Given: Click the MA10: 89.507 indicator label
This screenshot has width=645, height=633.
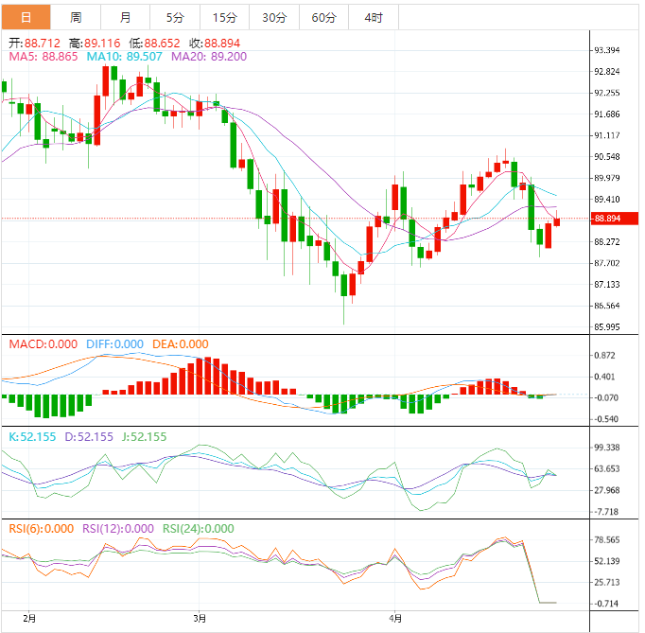Looking at the screenshot, I should (x=125, y=57).
